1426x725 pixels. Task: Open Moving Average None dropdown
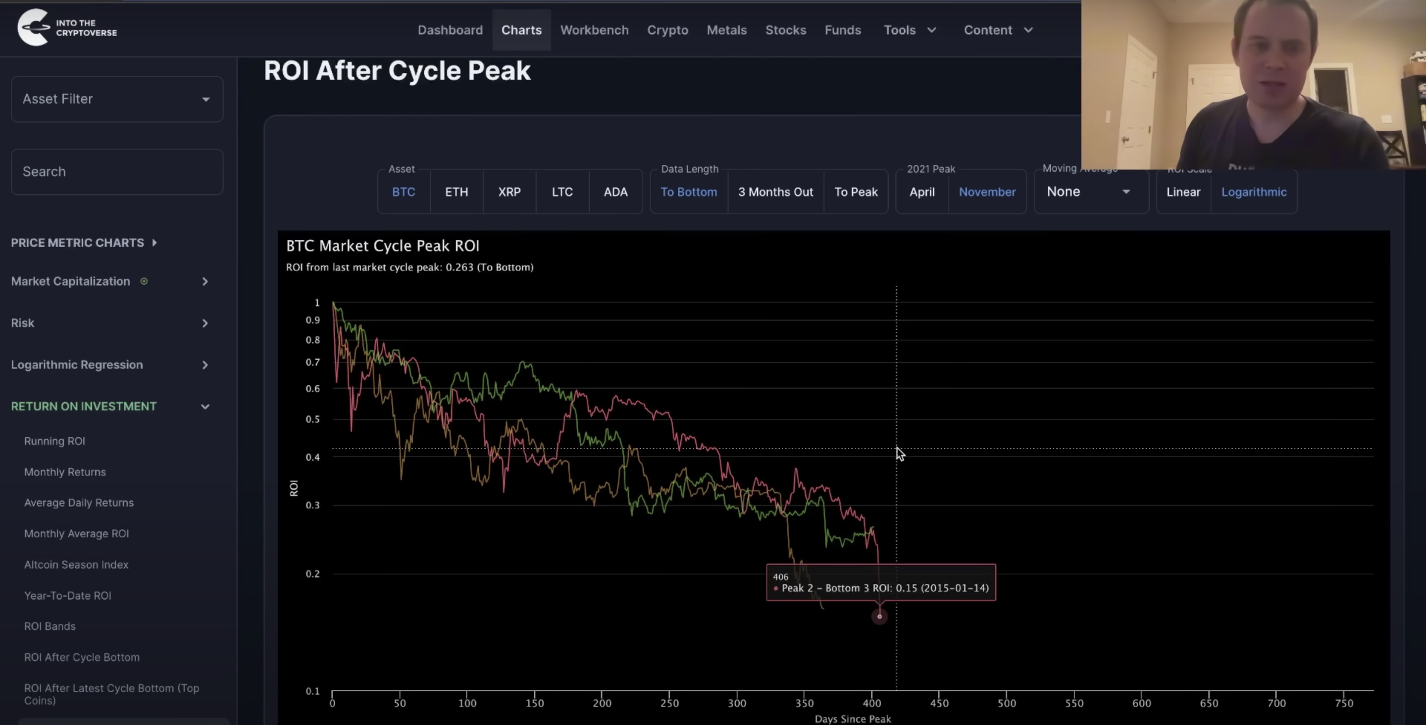[1090, 192]
